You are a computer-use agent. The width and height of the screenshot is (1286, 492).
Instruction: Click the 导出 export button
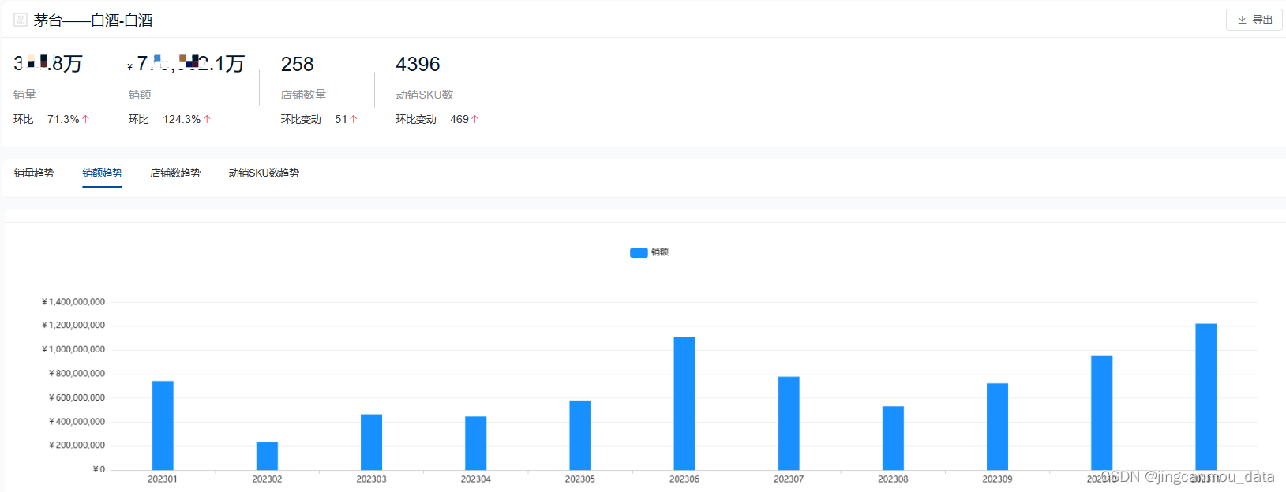tap(1254, 20)
